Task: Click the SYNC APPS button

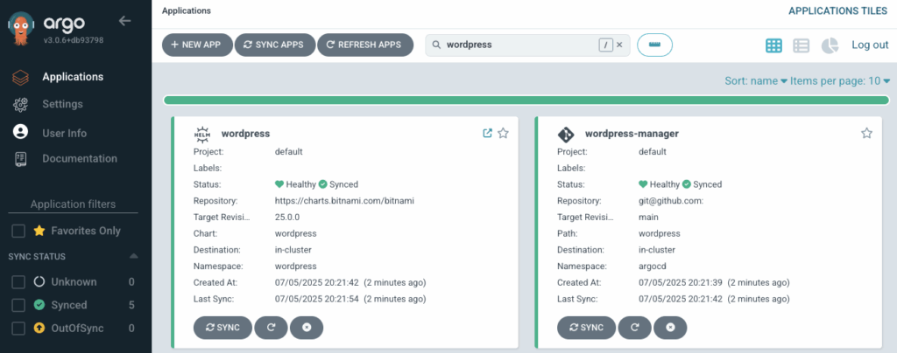Action: [x=274, y=45]
